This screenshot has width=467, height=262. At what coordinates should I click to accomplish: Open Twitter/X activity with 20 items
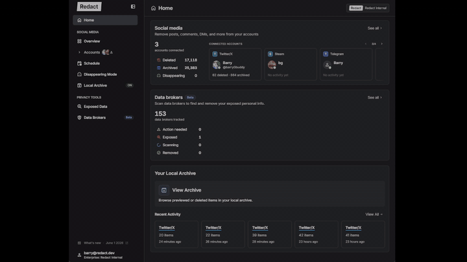click(176, 234)
